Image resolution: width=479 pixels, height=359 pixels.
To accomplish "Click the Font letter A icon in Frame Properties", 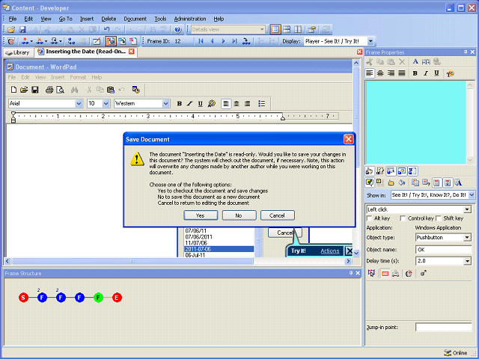I will [415, 61].
